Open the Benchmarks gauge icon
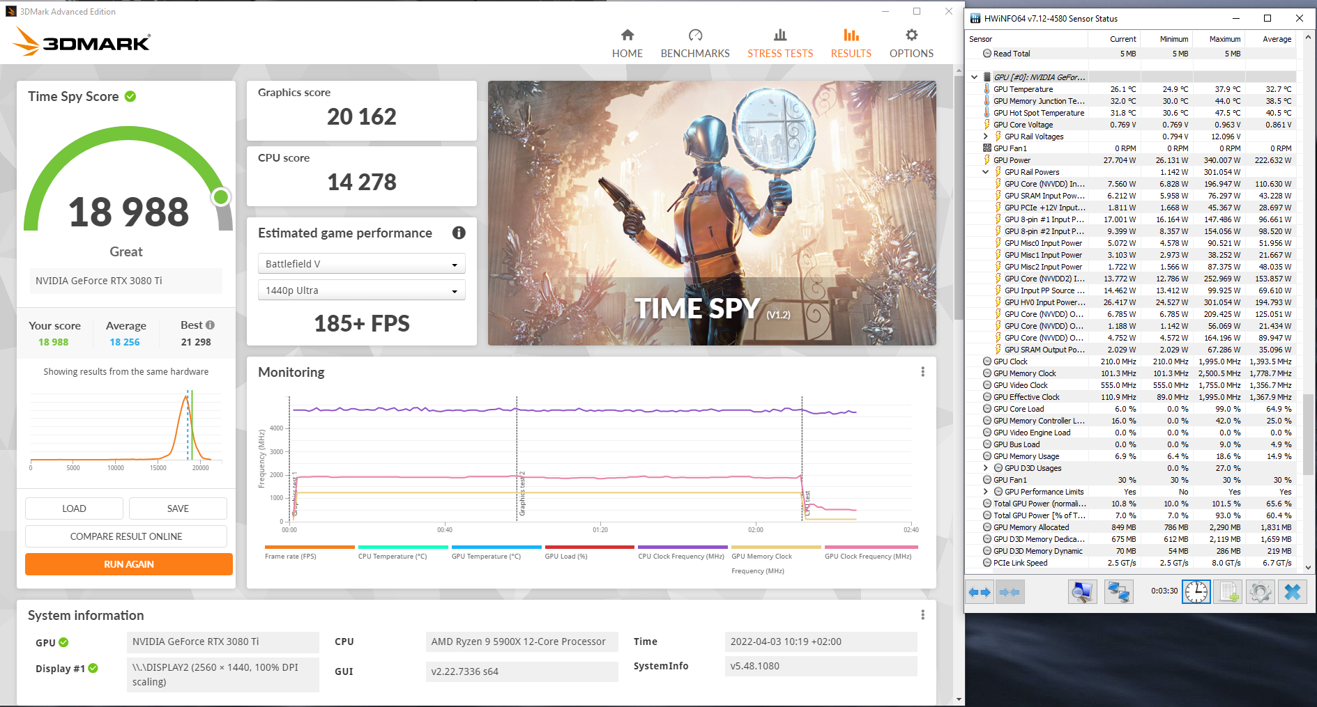The width and height of the screenshot is (1317, 707). pyautogui.click(x=695, y=35)
